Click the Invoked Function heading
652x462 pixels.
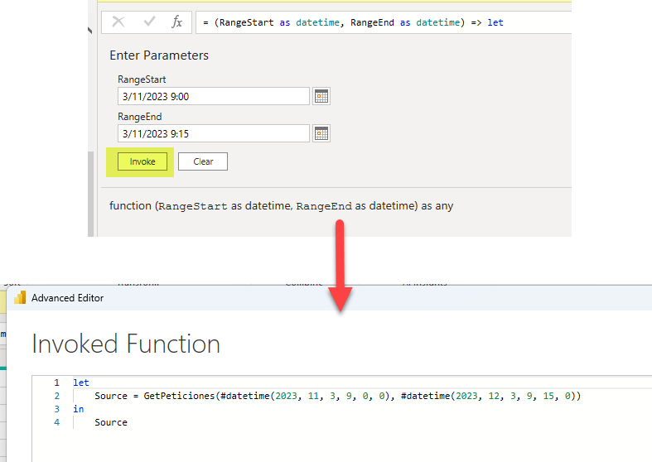126,344
